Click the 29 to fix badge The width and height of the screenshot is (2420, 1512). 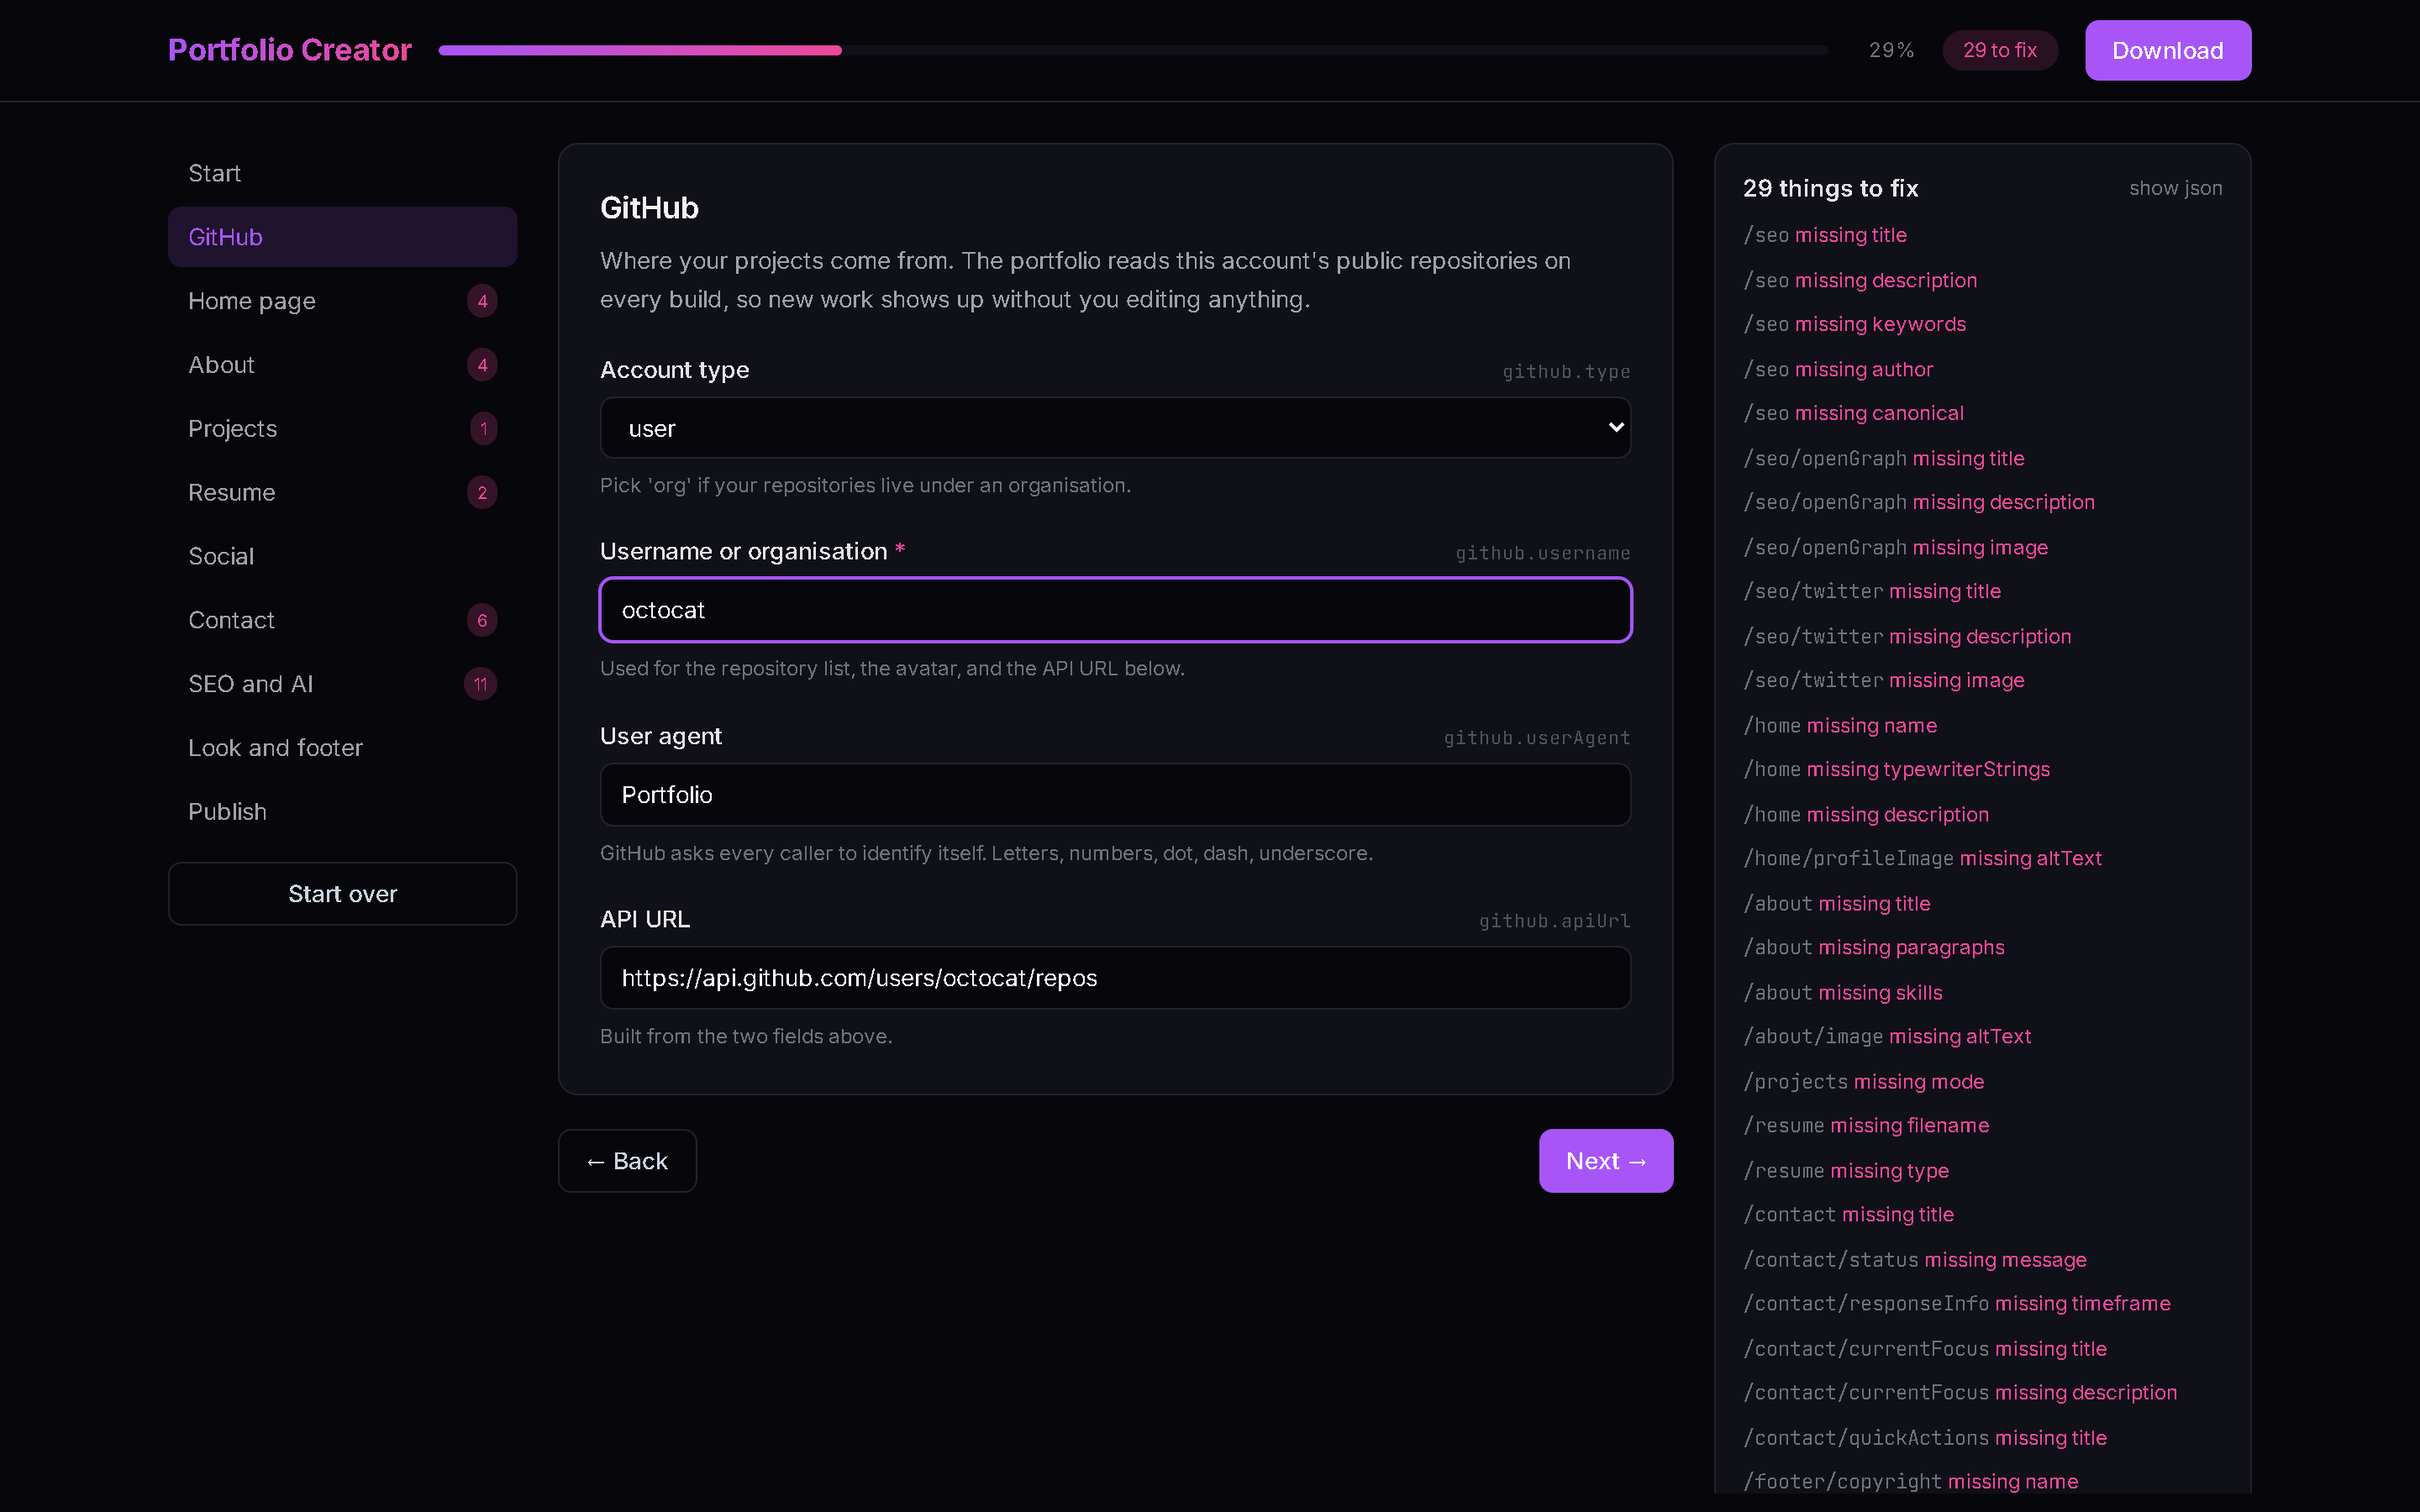pyautogui.click(x=2000, y=50)
